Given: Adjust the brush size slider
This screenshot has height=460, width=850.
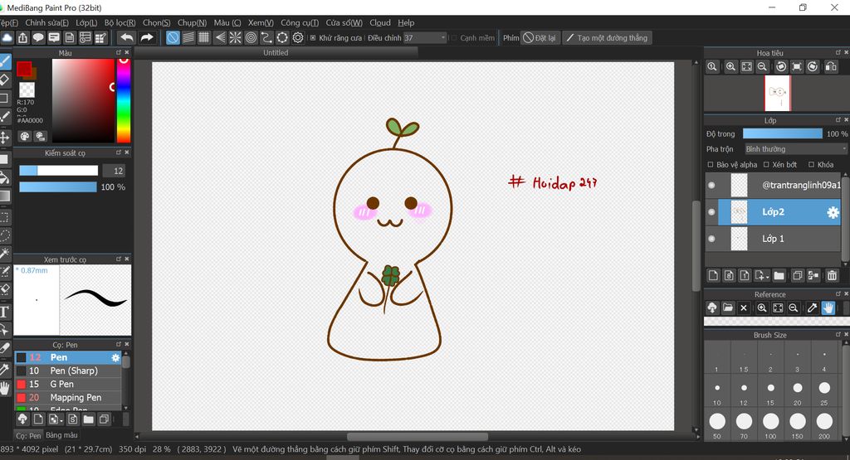Looking at the screenshot, I should pos(59,171).
